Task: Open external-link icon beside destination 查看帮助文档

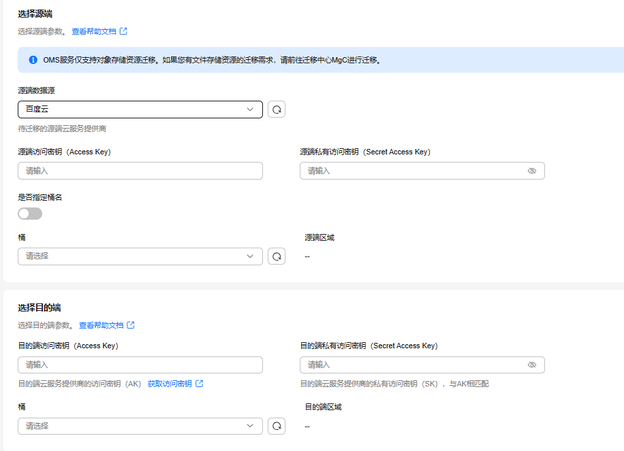Action: point(131,325)
